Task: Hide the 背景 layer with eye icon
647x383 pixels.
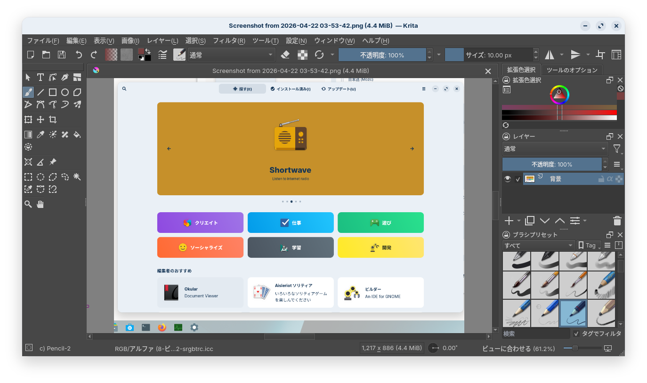Action: (508, 179)
